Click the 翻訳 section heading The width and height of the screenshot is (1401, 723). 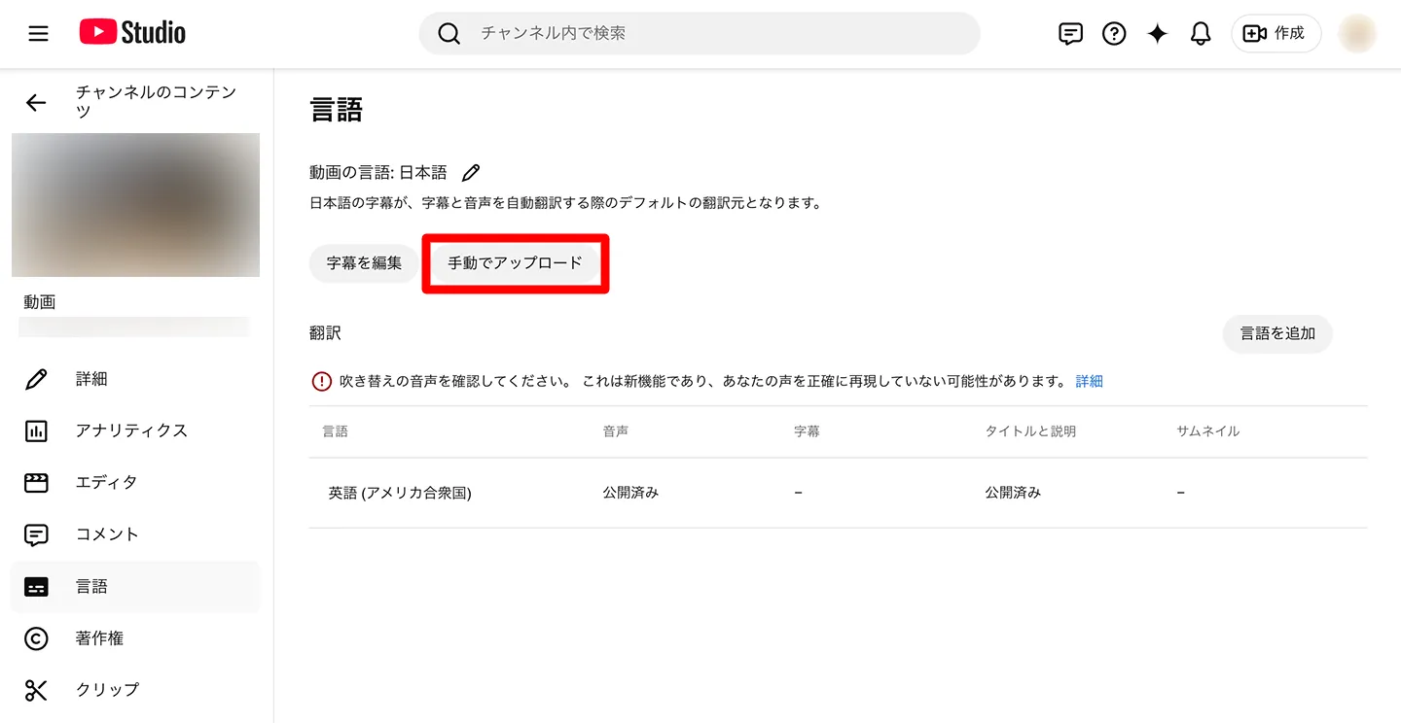click(x=325, y=333)
